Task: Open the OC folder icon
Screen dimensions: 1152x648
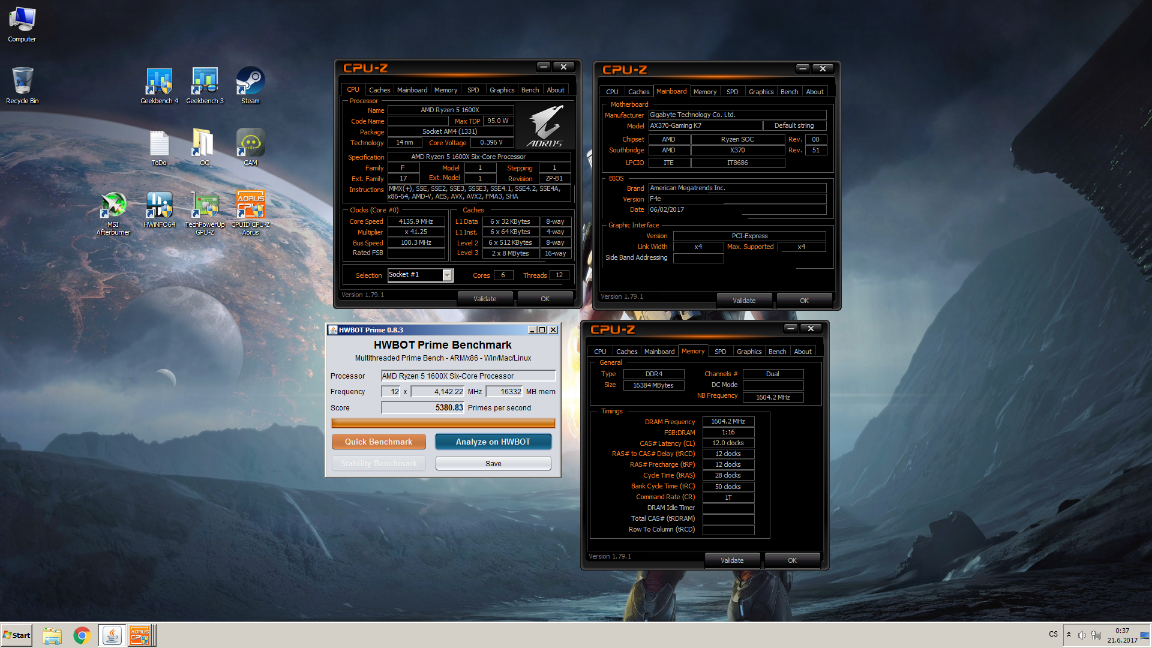Action: (x=205, y=148)
